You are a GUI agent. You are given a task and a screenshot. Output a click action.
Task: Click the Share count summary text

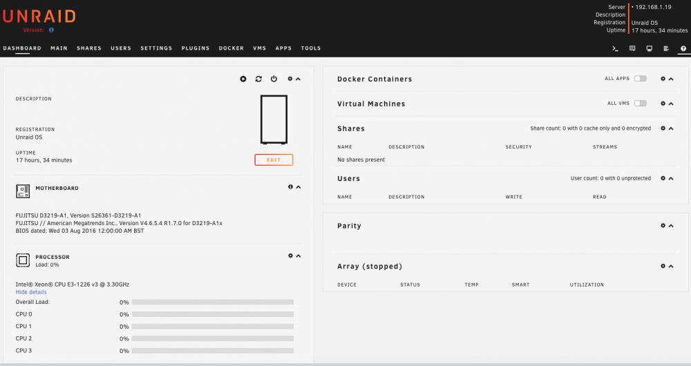(x=591, y=128)
